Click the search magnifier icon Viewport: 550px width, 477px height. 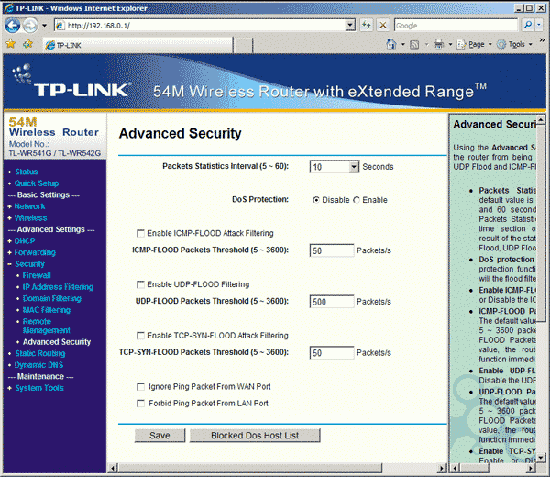coord(528,25)
